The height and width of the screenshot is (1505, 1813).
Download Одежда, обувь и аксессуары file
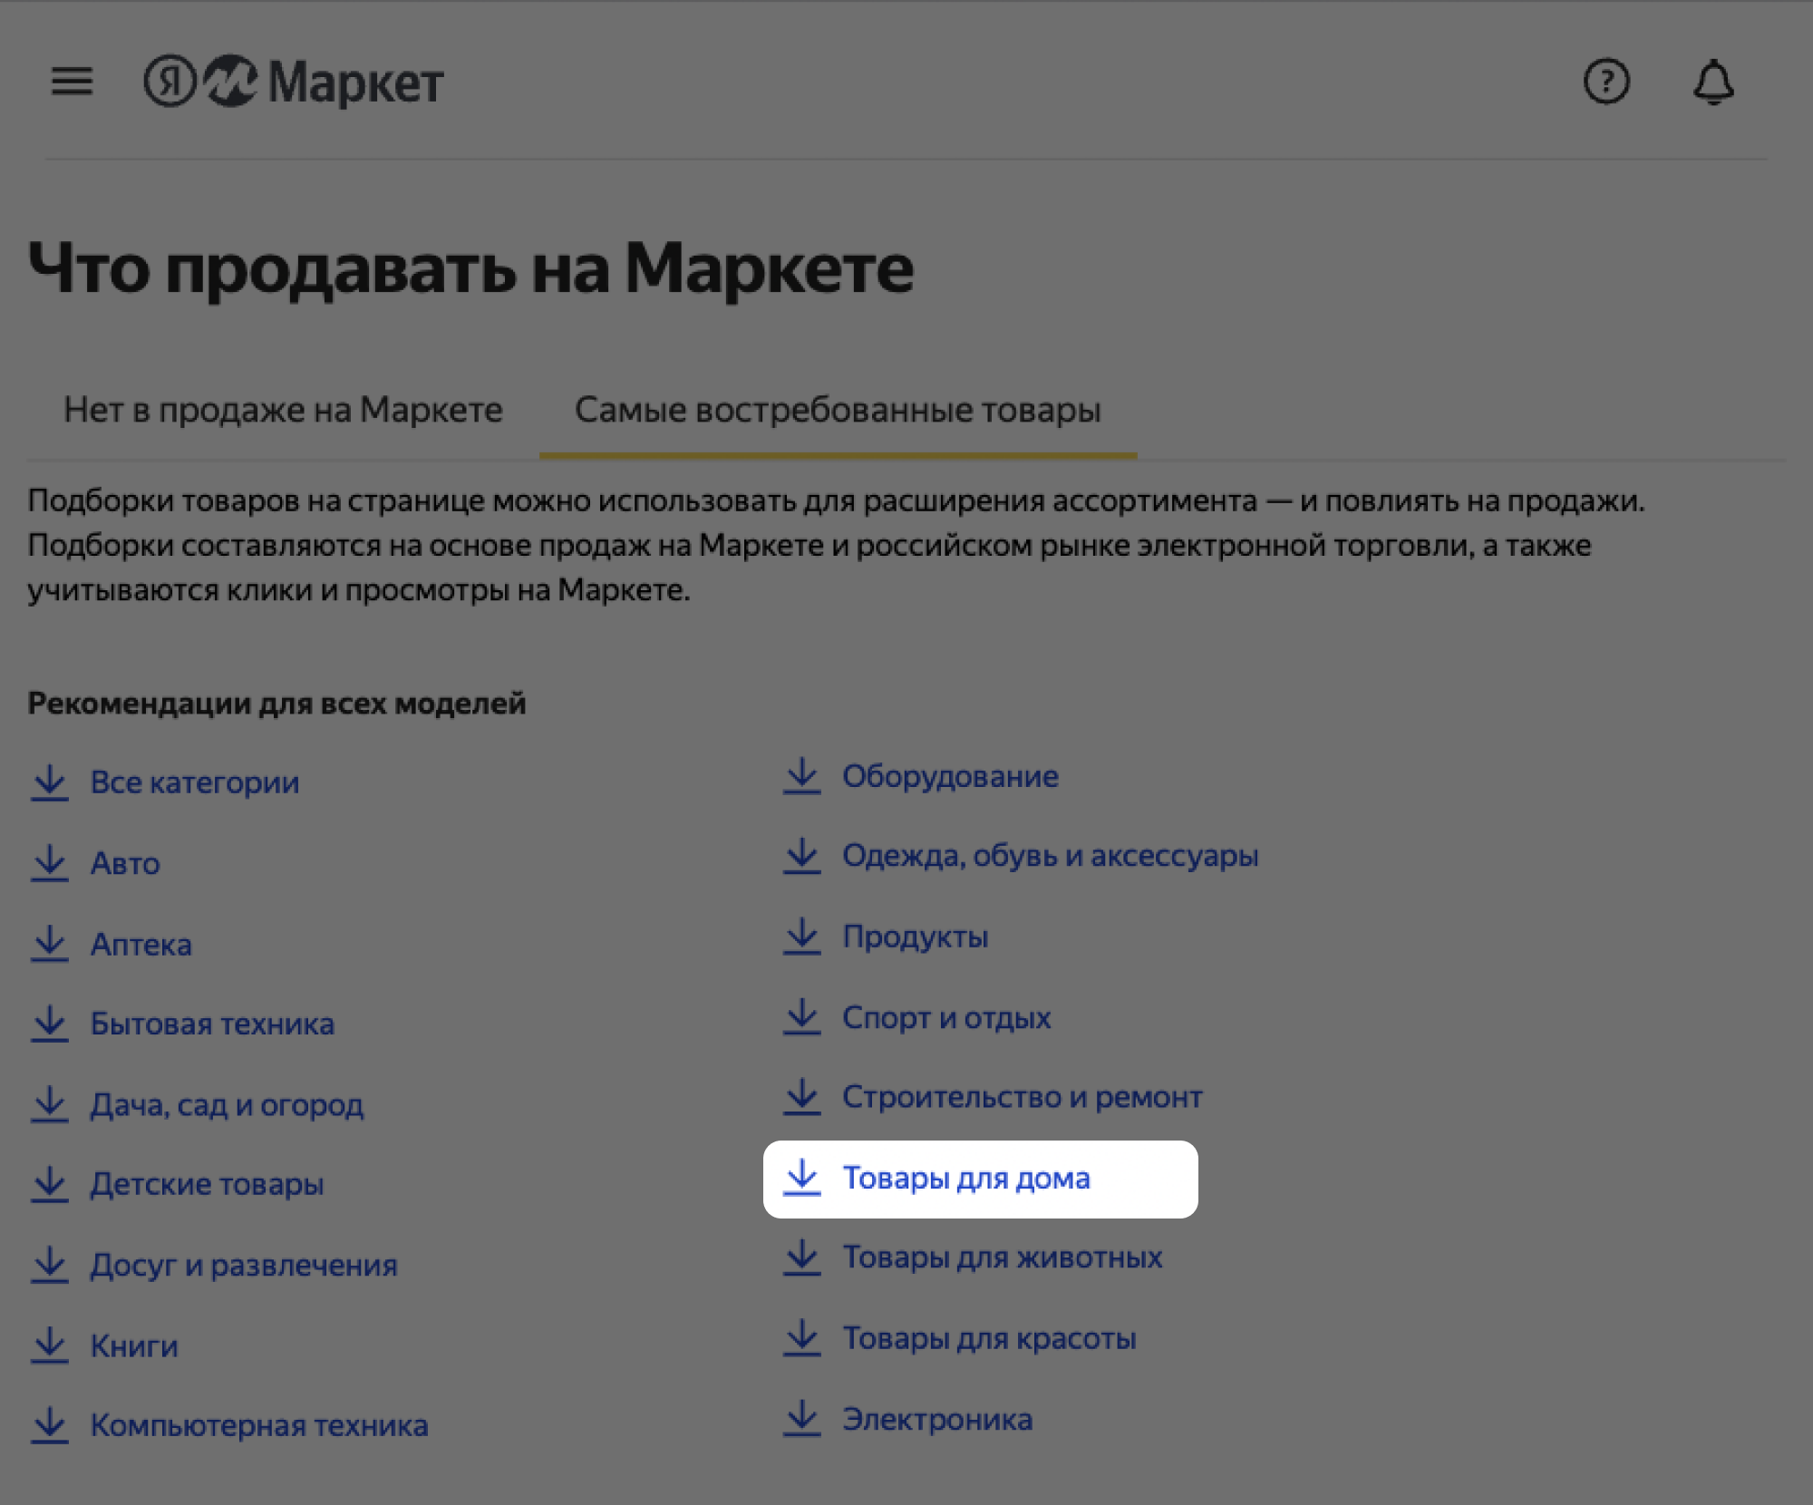pos(1050,856)
